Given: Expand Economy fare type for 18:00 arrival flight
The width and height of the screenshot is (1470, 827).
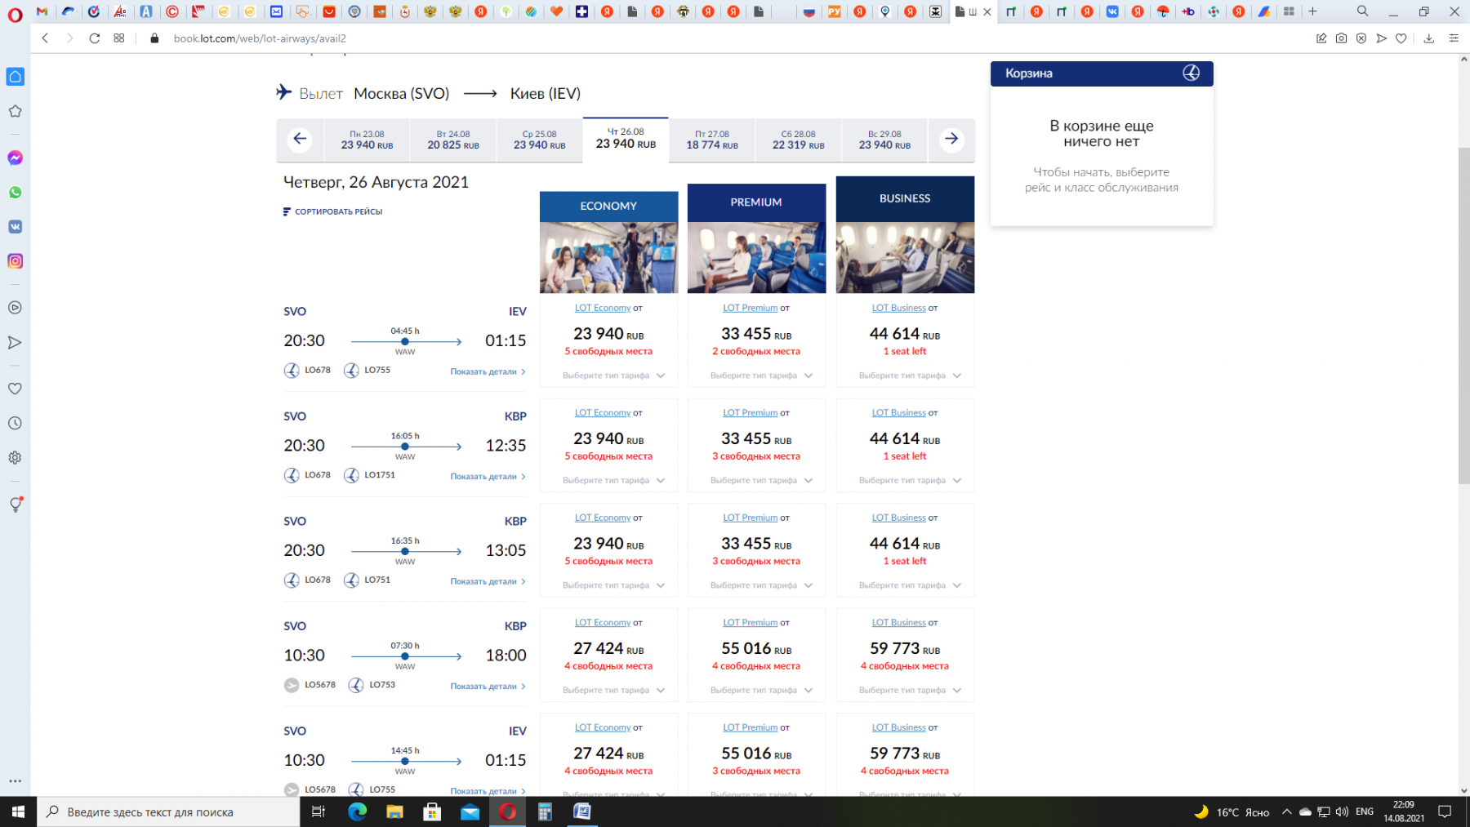Looking at the screenshot, I should (613, 690).
